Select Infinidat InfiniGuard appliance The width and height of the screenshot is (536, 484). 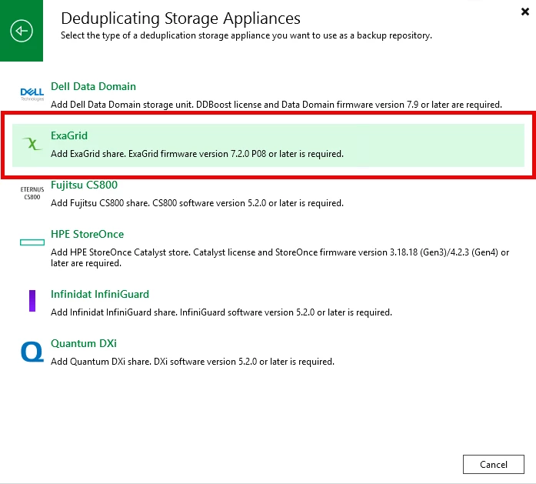pyautogui.click(x=100, y=294)
